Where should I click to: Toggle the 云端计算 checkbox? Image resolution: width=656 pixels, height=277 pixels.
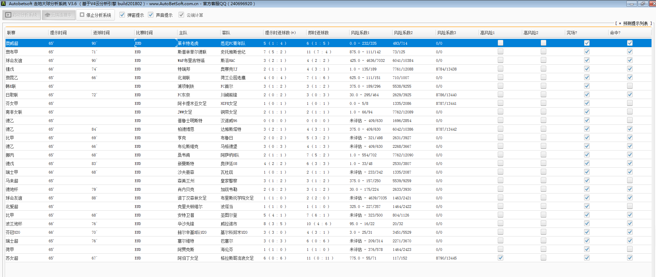(181, 15)
